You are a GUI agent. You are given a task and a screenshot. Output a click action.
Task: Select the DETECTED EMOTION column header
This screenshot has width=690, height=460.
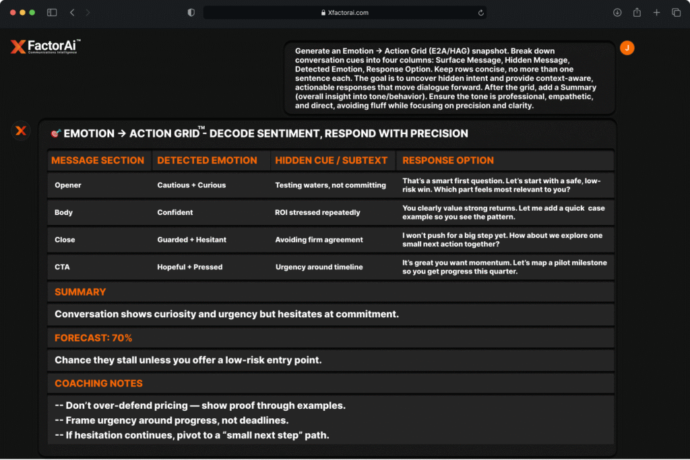click(x=207, y=160)
